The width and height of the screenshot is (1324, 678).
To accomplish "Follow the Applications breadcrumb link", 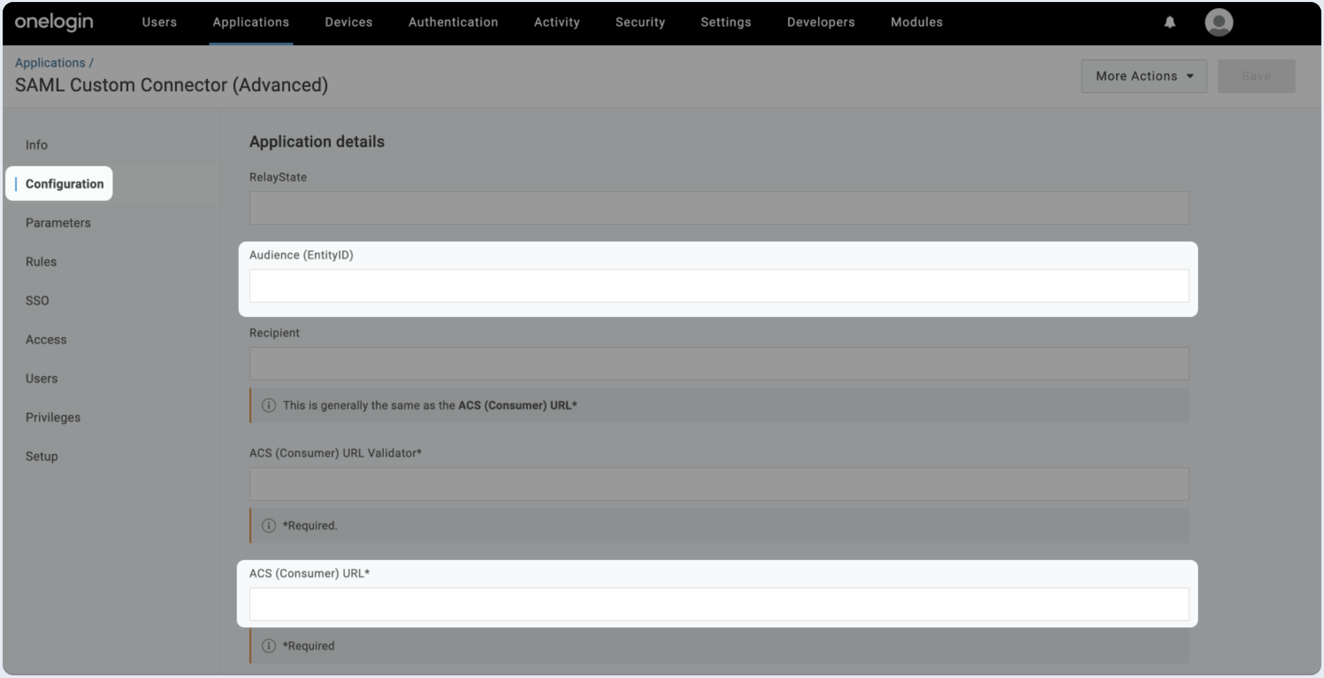I will (x=50, y=63).
